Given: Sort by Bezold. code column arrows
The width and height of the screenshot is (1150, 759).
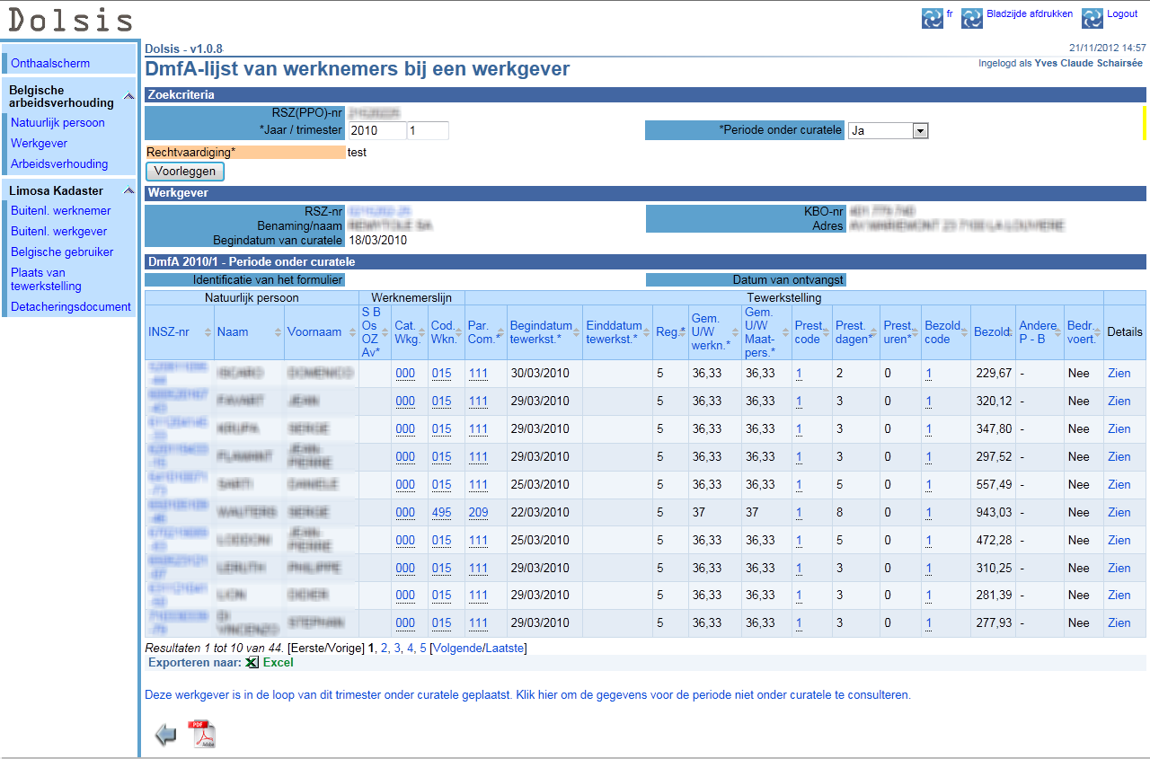Looking at the screenshot, I should click(x=964, y=332).
